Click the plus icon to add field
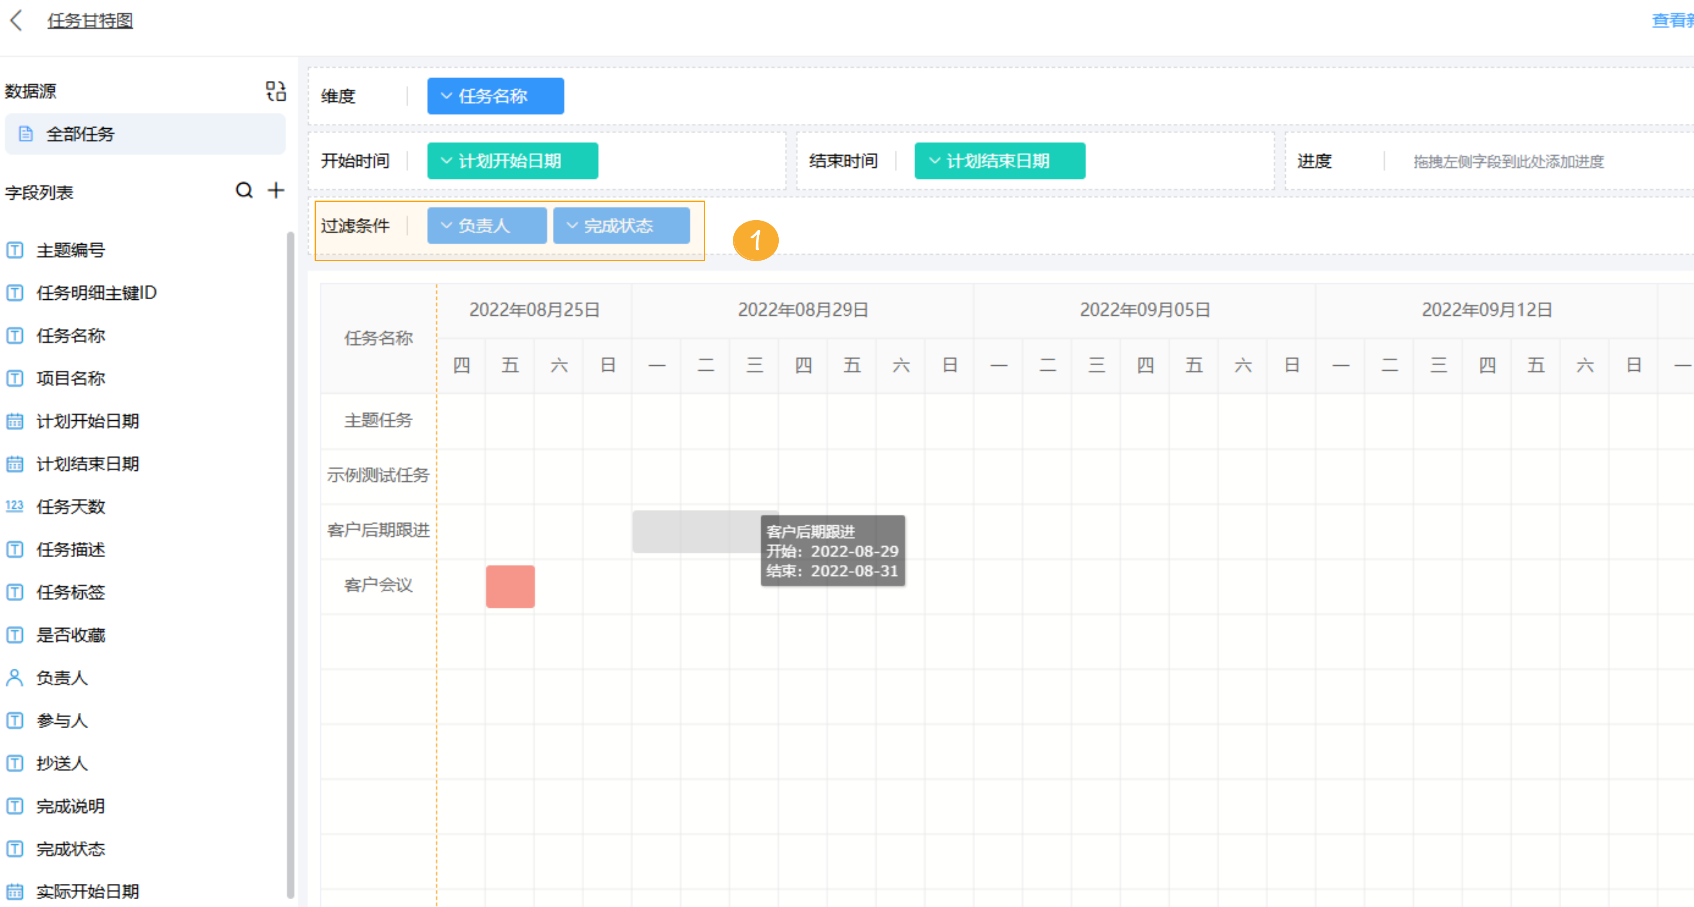 pos(276,191)
